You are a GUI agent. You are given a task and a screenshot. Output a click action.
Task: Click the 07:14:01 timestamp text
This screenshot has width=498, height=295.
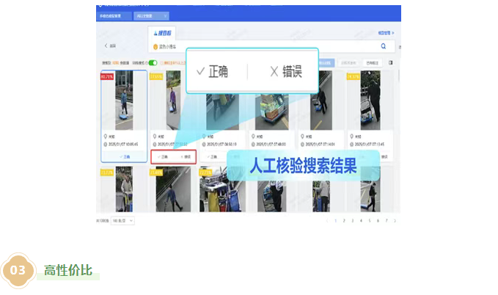coord(320,144)
